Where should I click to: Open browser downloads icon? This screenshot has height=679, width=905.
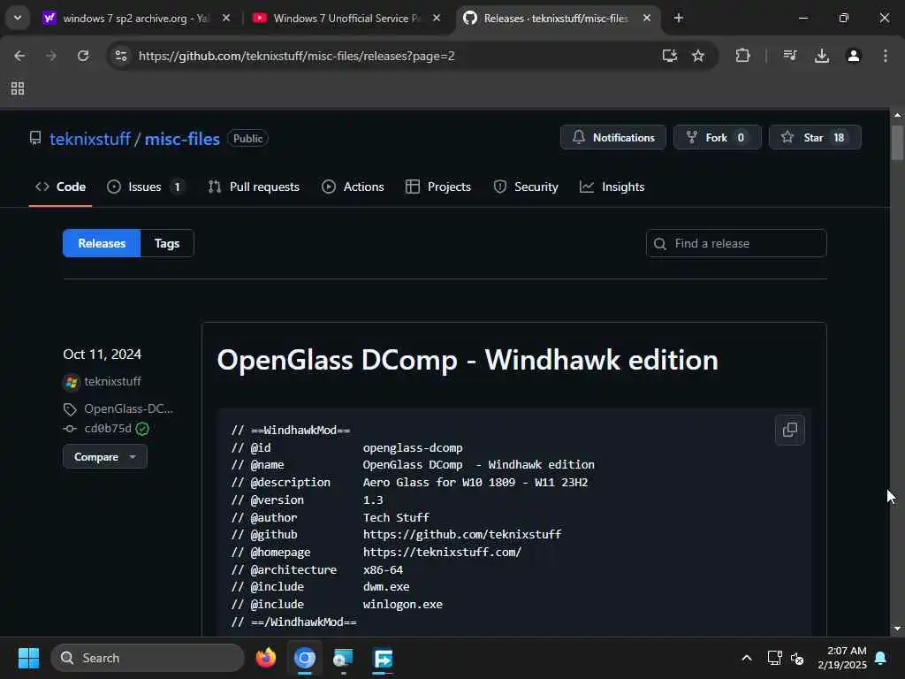click(822, 56)
